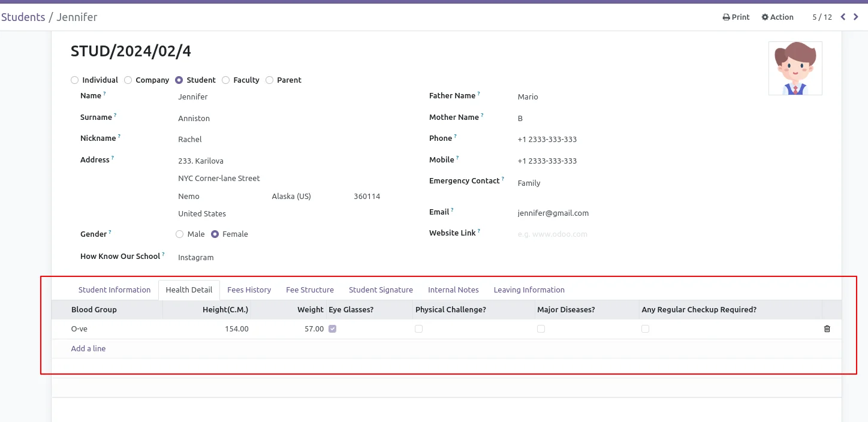Click the Email help tooltip mark

pyautogui.click(x=452, y=210)
